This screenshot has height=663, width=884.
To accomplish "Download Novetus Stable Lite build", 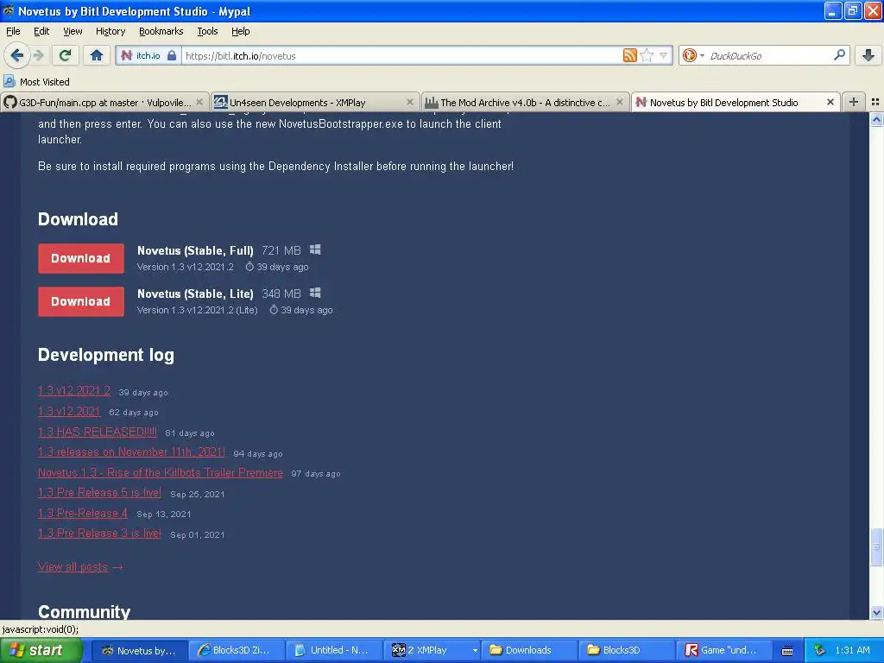I will coord(80,301).
